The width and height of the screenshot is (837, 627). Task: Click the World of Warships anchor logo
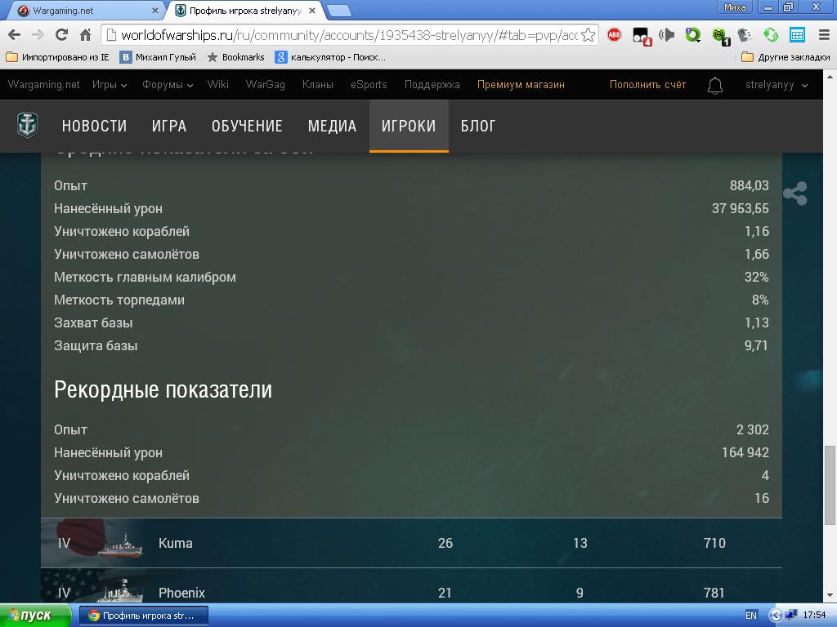pyautogui.click(x=28, y=126)
